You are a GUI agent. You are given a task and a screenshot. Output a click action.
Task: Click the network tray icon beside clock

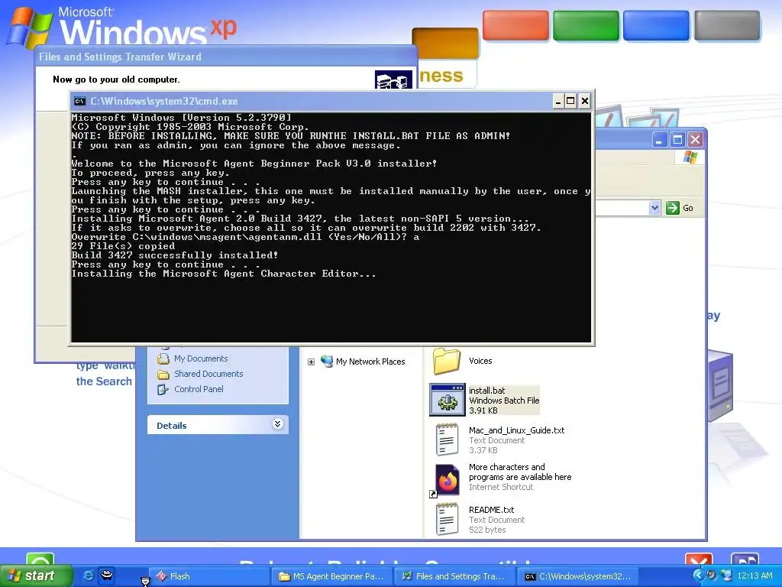point(726,576)
